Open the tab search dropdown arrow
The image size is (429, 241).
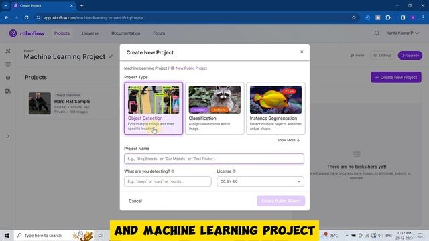coord(6,5)
